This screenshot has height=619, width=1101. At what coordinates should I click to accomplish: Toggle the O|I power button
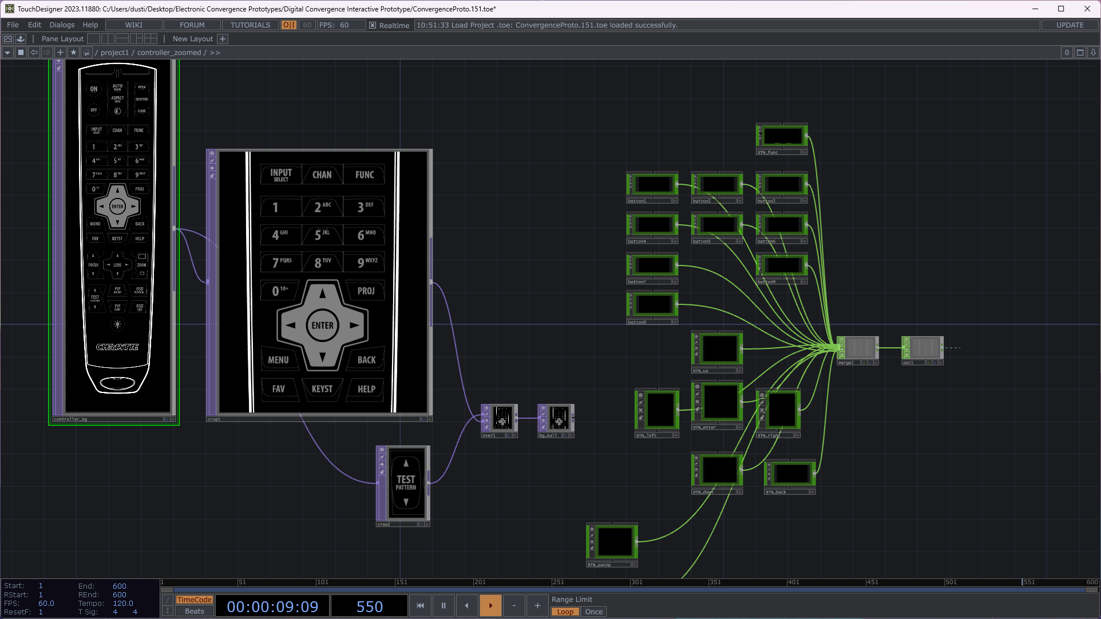pos(288,25)
